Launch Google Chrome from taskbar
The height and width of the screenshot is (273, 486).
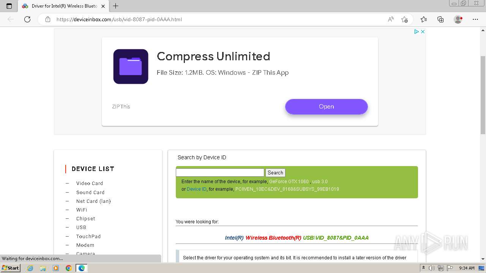point(68,268)
